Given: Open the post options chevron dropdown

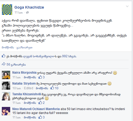Looking at the screenshot, I should click(127, 6).
